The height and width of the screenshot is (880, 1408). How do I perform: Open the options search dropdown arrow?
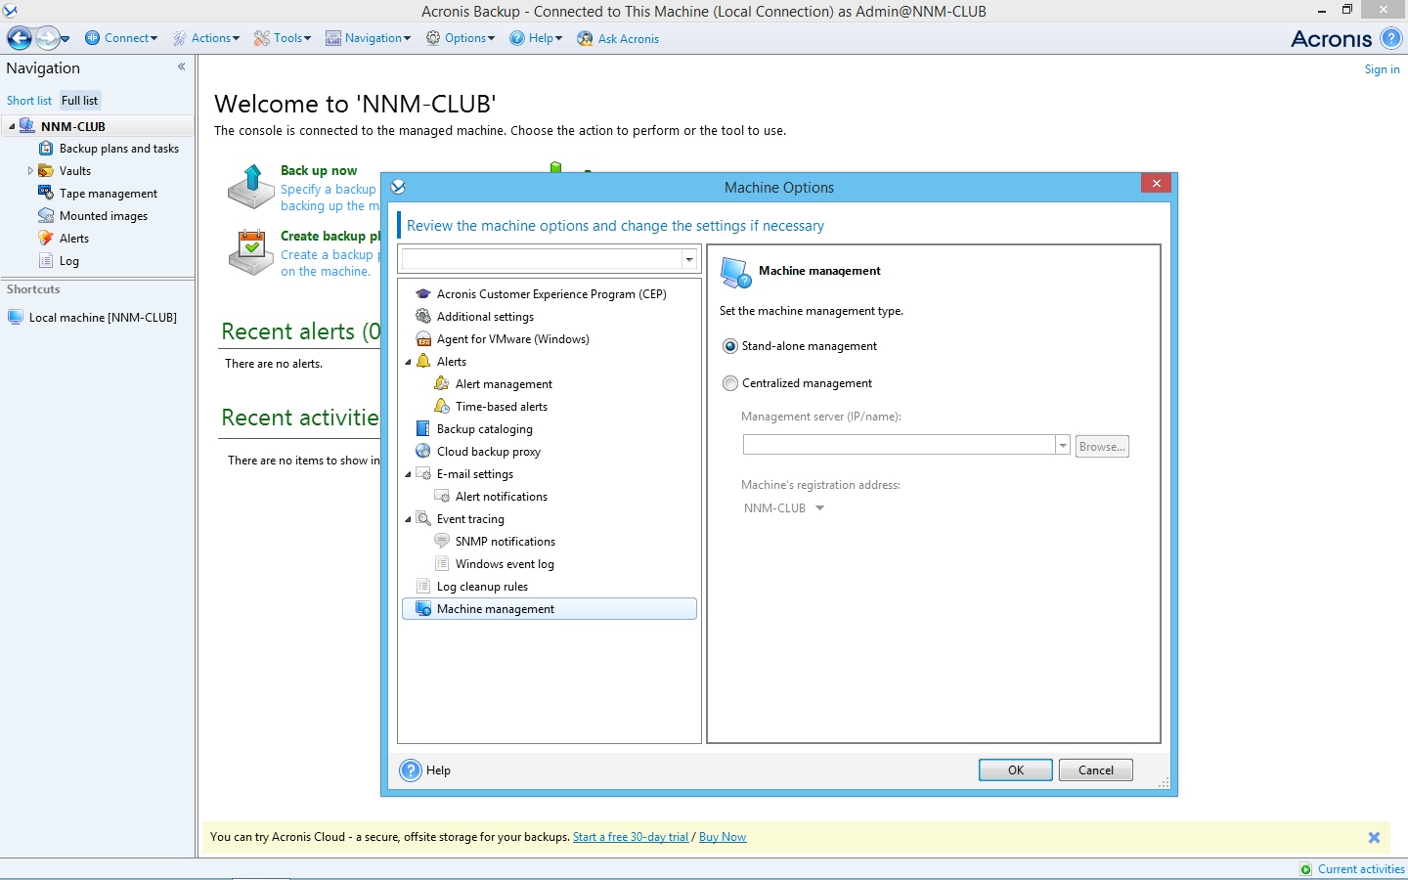(x=689, y=260)
